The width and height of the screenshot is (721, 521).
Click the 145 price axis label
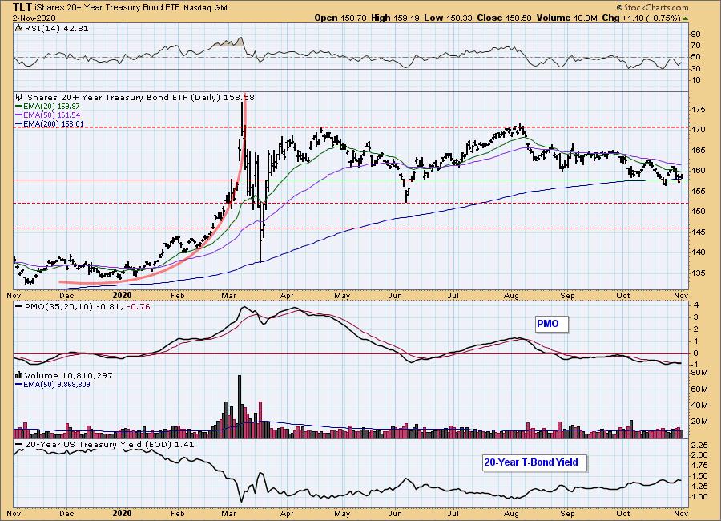pos(697,232)
